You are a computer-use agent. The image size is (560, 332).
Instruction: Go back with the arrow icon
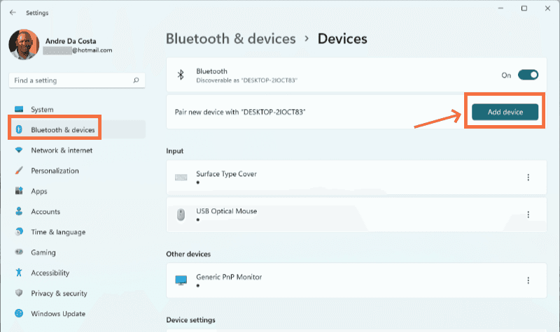click(13, 13)
